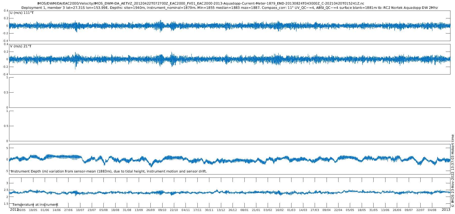This screenshot has height=214, width=455.
Task: Click the '2012' year label on the time axis
Action: pyautogui.click(x=14, y=209)
